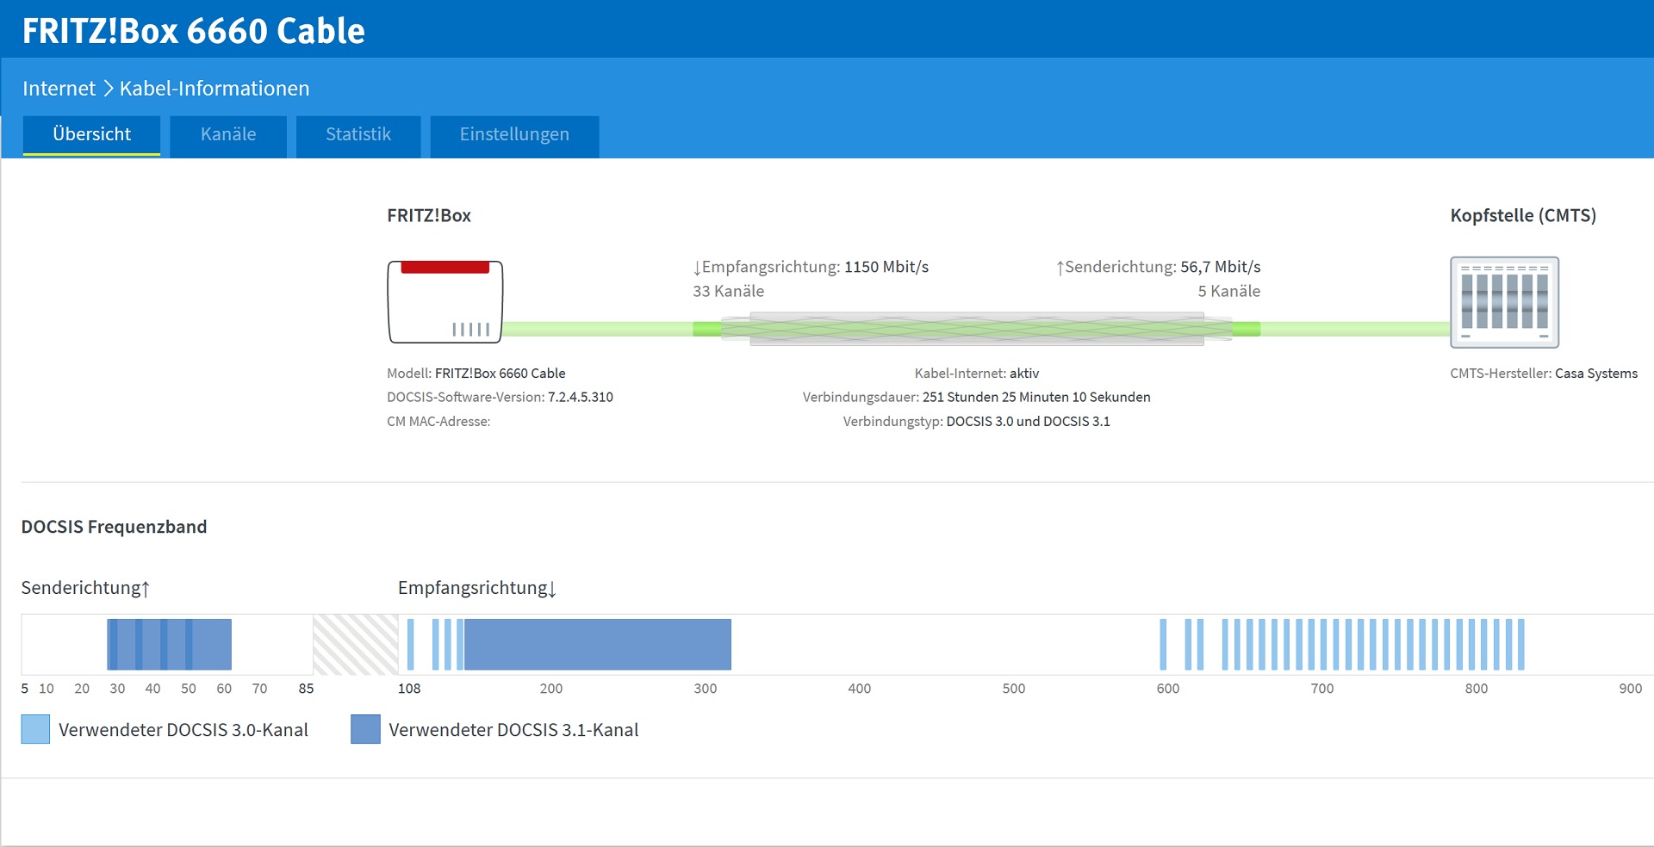The image size is (1654, 847).
Task: Open the Einstellungen tab
Action: [514, 135]
